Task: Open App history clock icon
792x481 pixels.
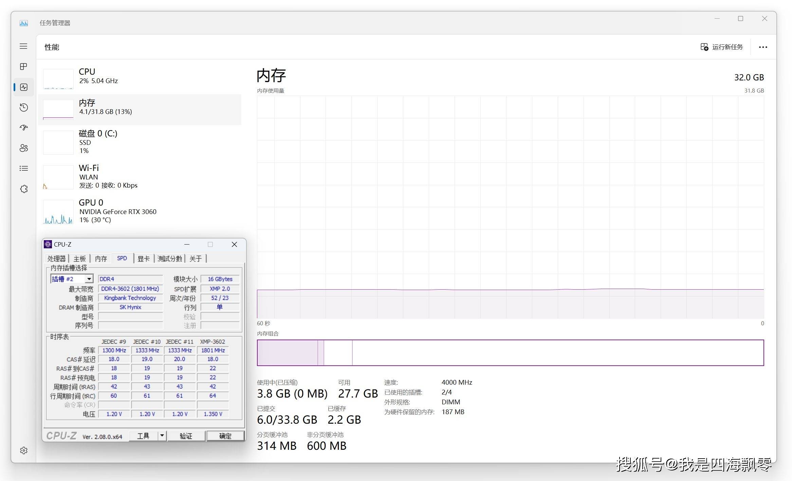Action: pos(23,108)
